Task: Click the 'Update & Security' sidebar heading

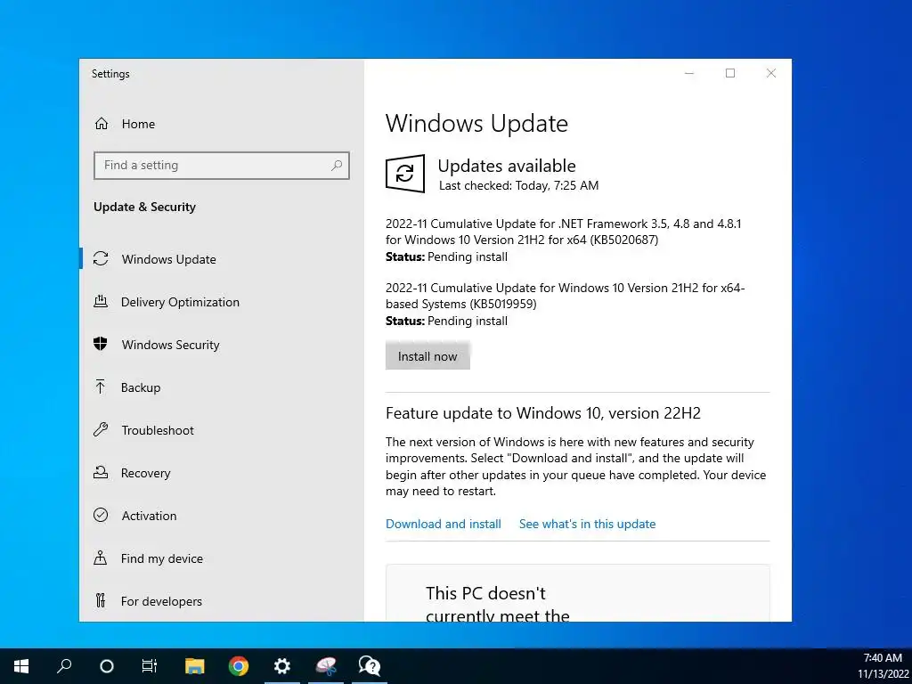Action: coord(145,207)
